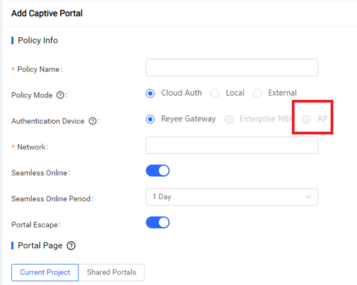Click the External label text

pos(282,93)
